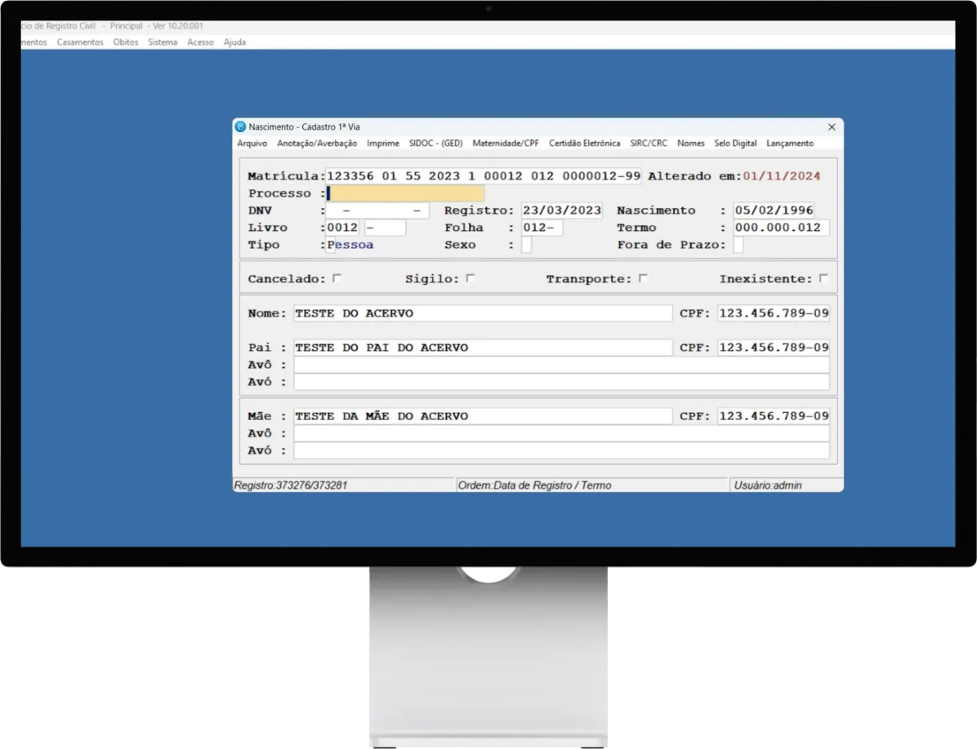This screenshot has height=749, width=977.
Task: Click the Maternidade/CPF menu item
Action: tap(506, 143)
